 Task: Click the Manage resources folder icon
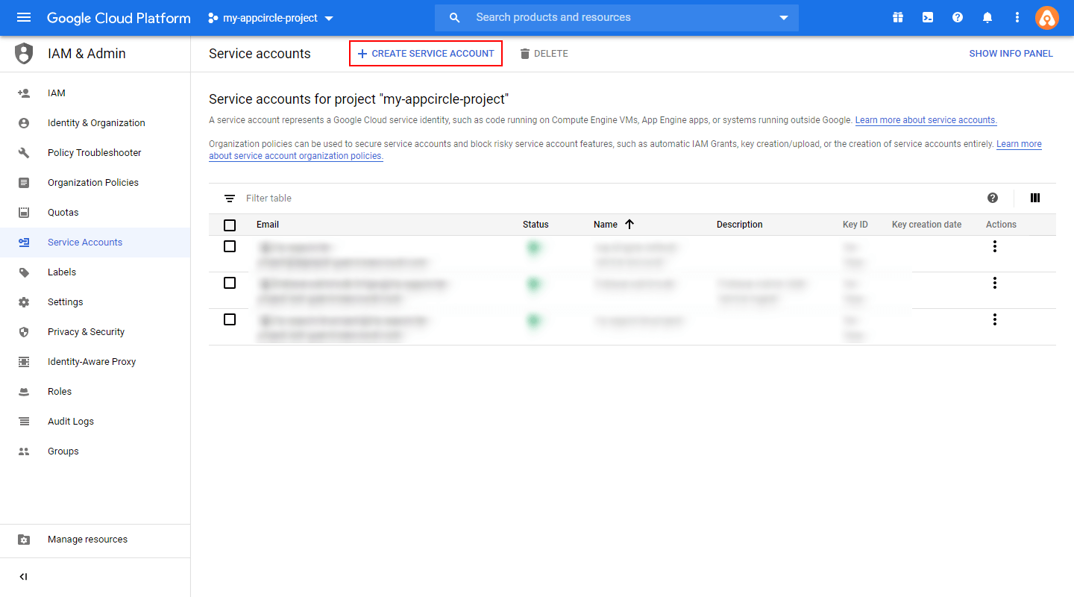(x=24, y=540)
